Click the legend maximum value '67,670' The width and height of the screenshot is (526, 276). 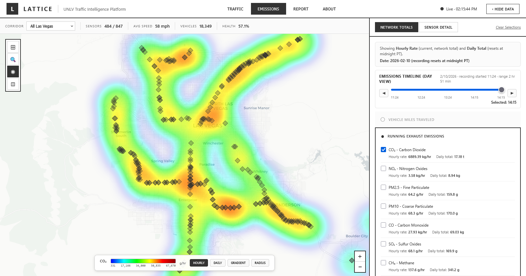point(171,266)
